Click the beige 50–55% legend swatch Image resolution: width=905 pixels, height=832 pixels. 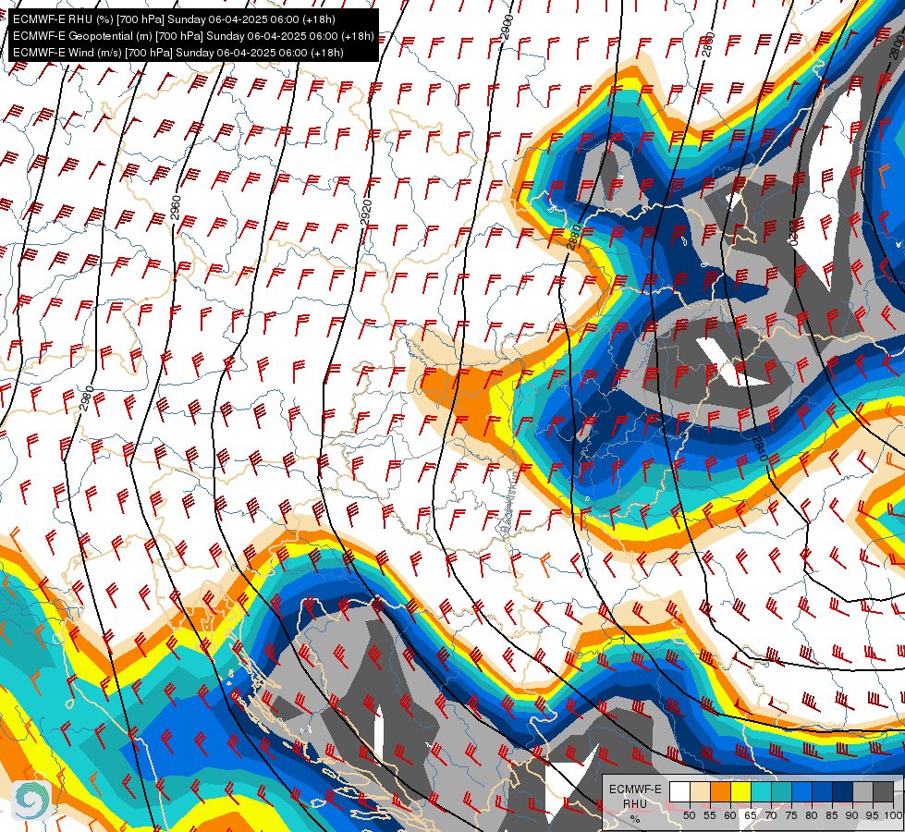point(700,791)
